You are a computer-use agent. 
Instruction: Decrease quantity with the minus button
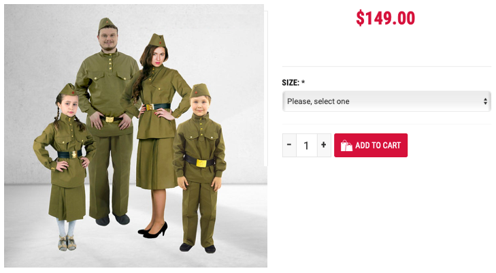289,145
